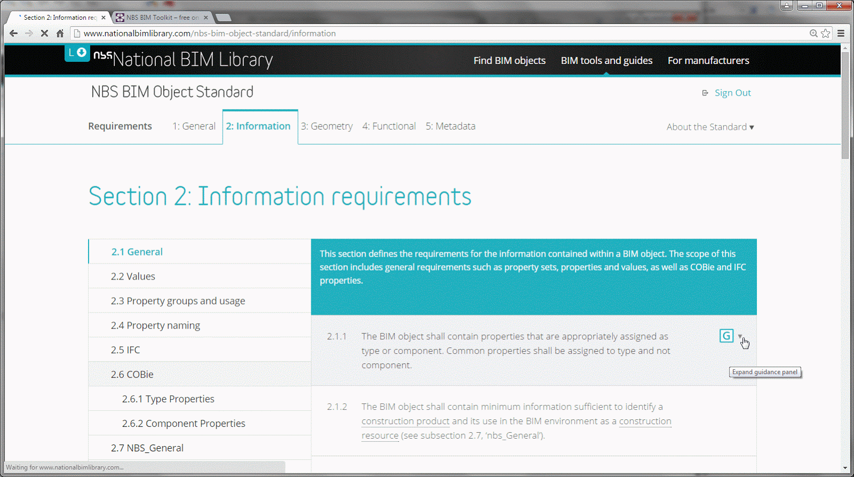Select 2.2 Values in sidebar
Screen dimensions: 854x477
(x=200, y=276)
